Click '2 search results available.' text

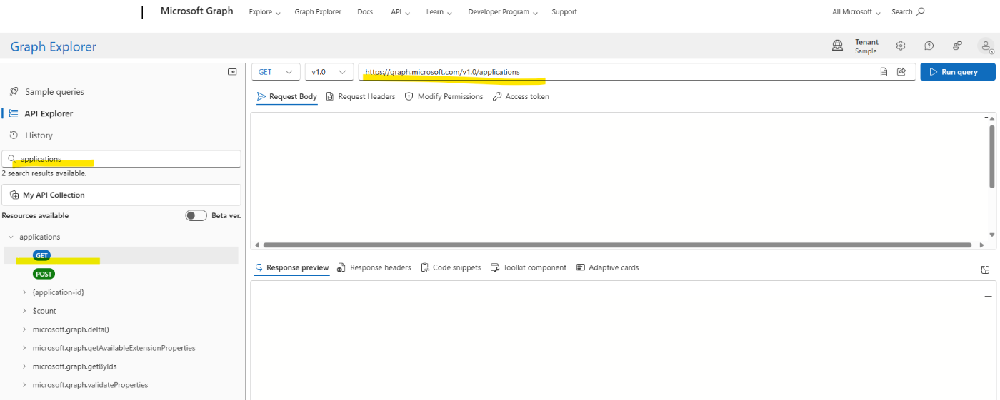[44, 173]
